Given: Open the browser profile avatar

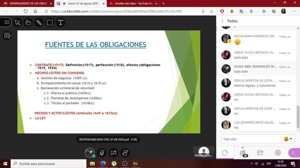Looking at the screenshot, I should 284,11.
